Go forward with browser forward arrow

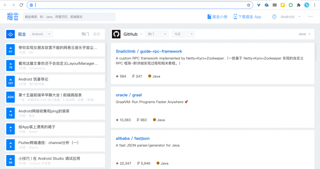click(x=13, y=5)
